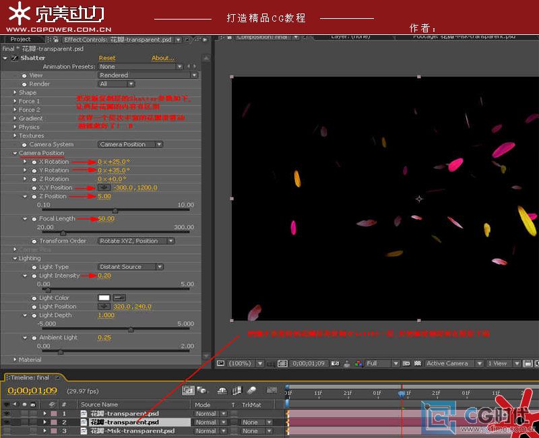
Task: Switch to the Project tab
Action: click(20, 39)
